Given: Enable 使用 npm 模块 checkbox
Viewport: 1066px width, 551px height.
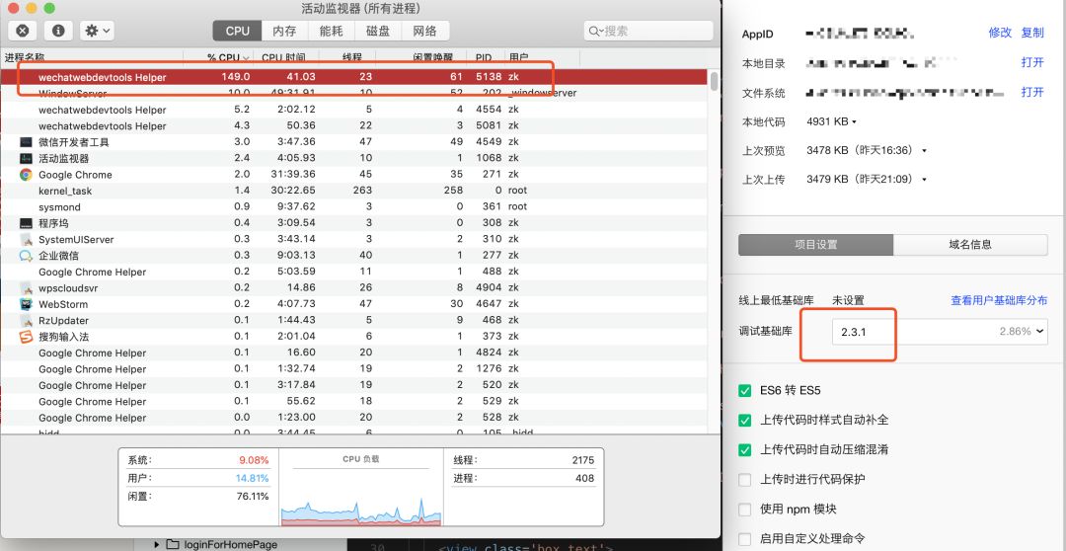Looking at the screenshot, I should click(745, 509).
